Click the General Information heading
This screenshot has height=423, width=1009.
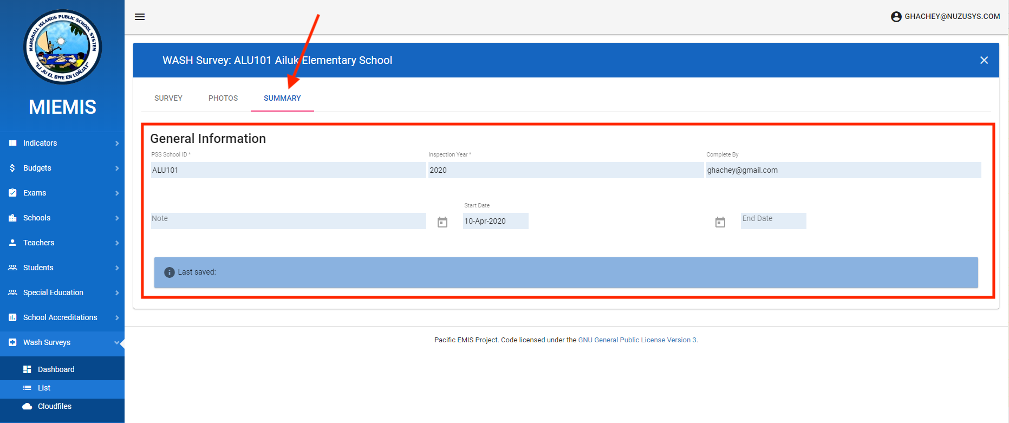[208, 139]
